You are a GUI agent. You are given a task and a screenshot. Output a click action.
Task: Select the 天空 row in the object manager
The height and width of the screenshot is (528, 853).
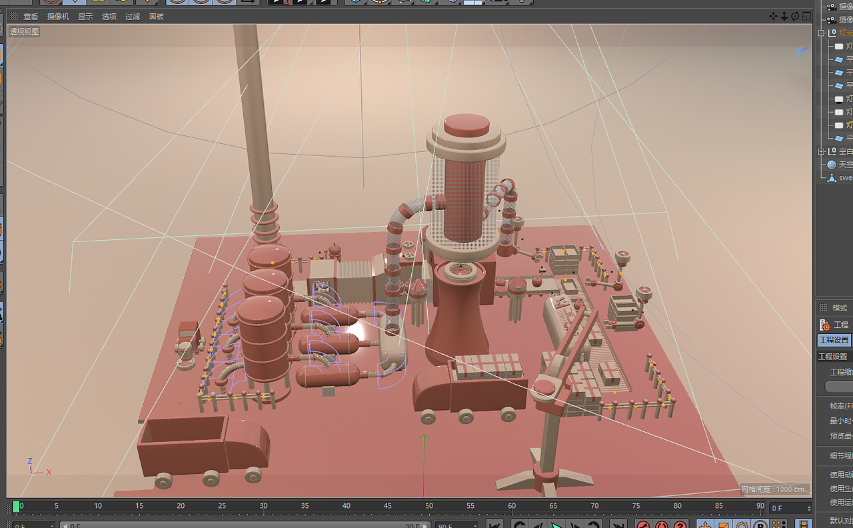pos(840,165)
